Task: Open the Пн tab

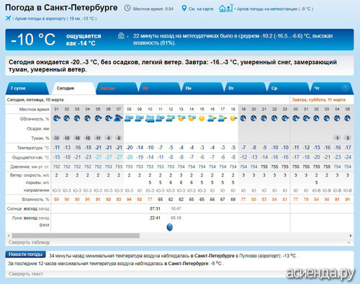Action: (x=203, y=88)
